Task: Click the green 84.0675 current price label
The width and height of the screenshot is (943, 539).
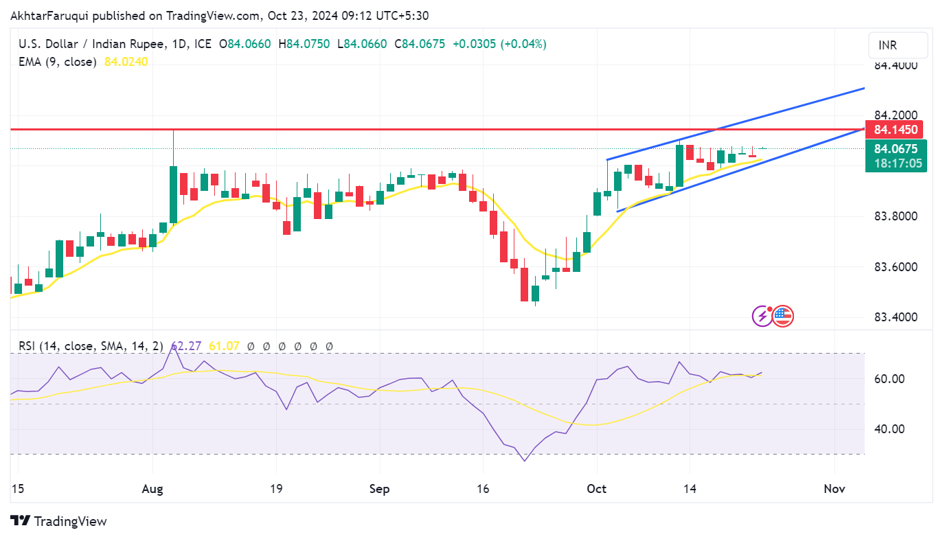Action: pos(896,149)
